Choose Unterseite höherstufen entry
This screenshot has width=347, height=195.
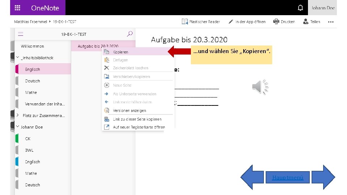pyautogui.click(x=138, y=102)
